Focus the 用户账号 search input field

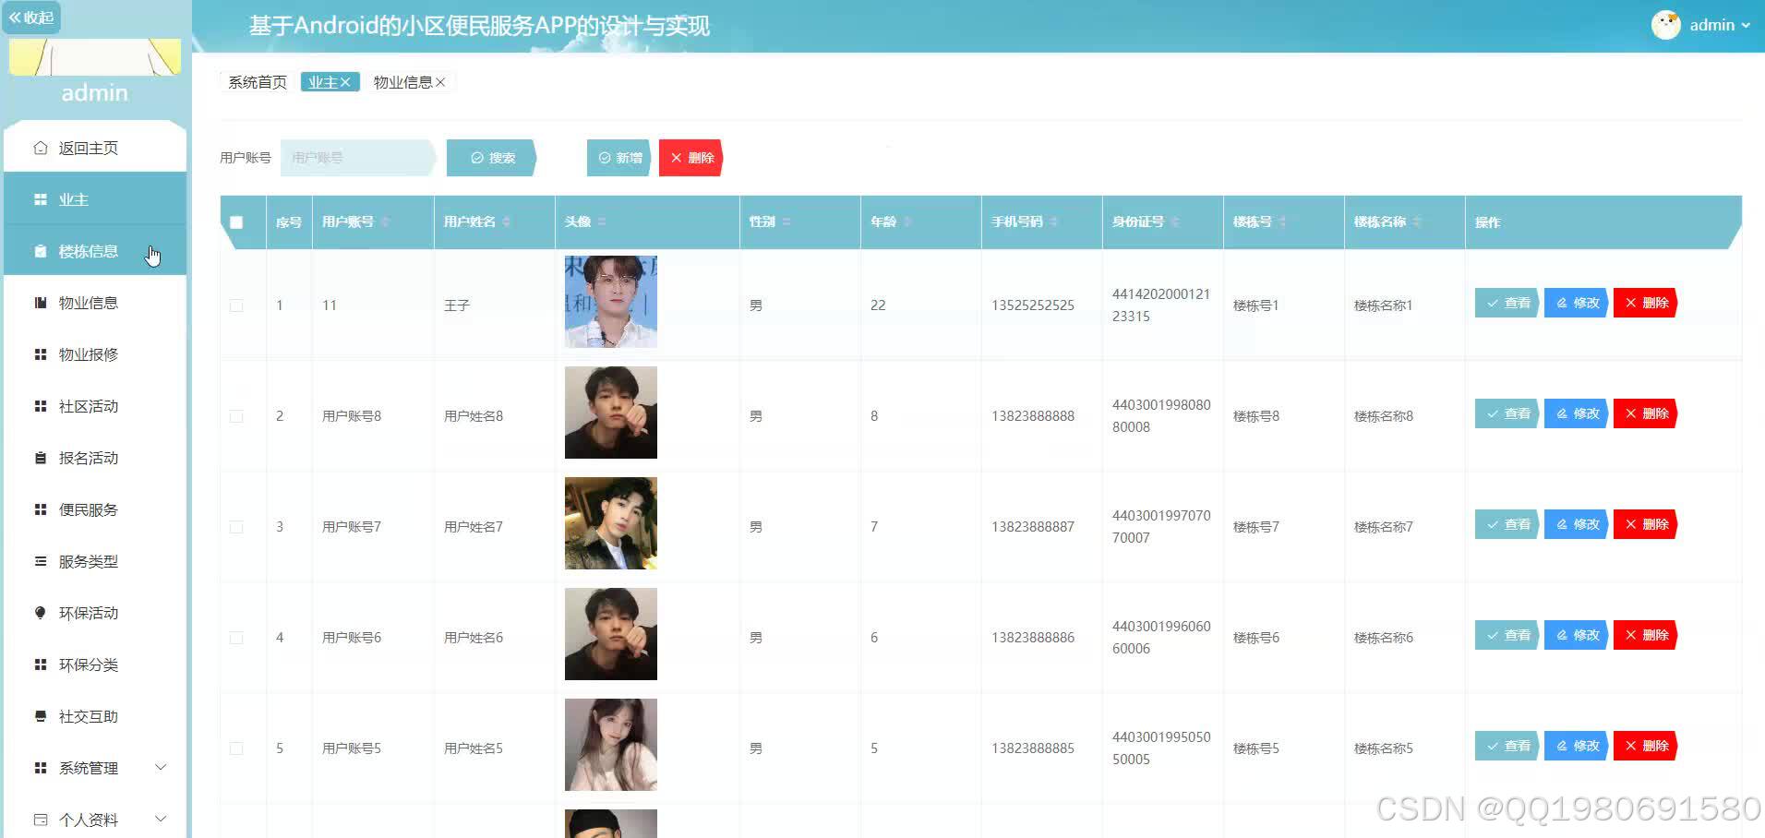[357, 158]
